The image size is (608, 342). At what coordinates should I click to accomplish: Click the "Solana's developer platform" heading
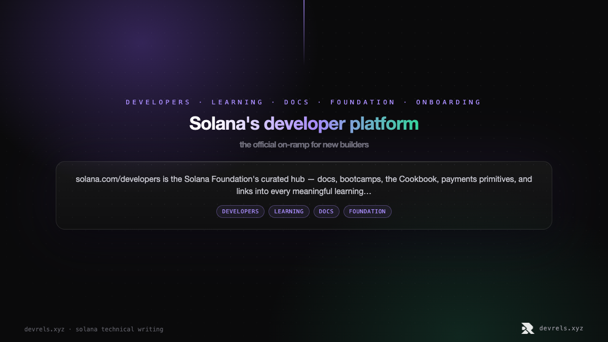tap(304, 124)
